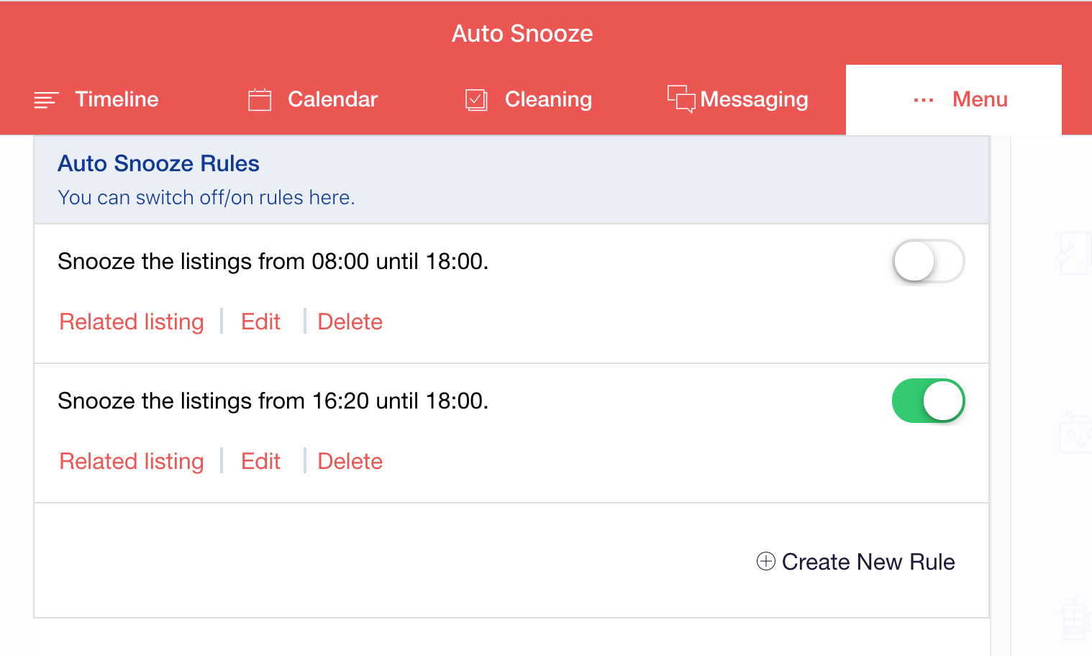Edit the 16:20 until 18:00 rule
This screenshot has height=656, width=1092.
(260, 461)
